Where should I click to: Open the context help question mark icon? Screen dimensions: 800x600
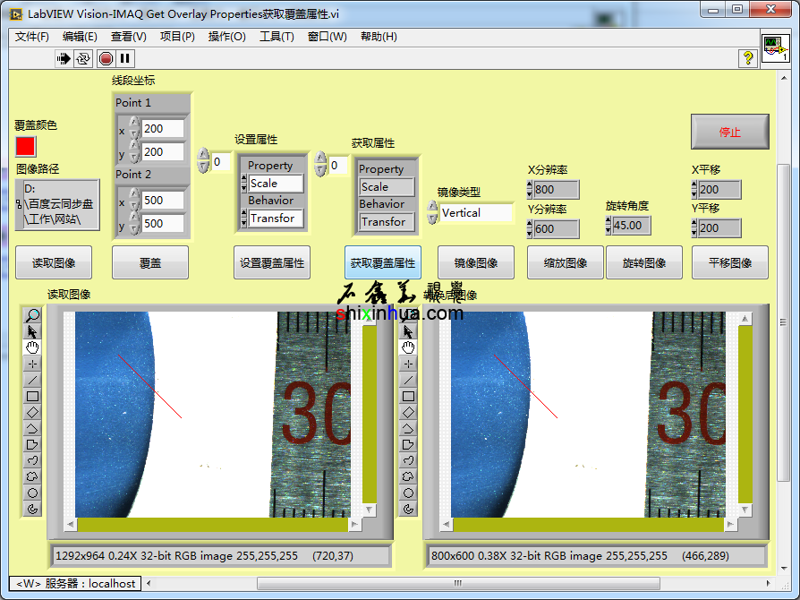[x=748, y=58]
